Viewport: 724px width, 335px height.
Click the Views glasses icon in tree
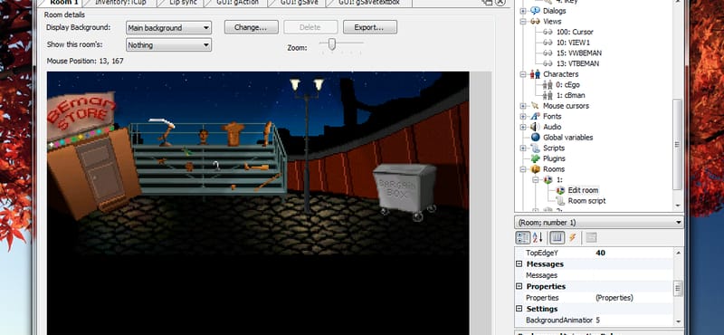(x=535, y=21)
